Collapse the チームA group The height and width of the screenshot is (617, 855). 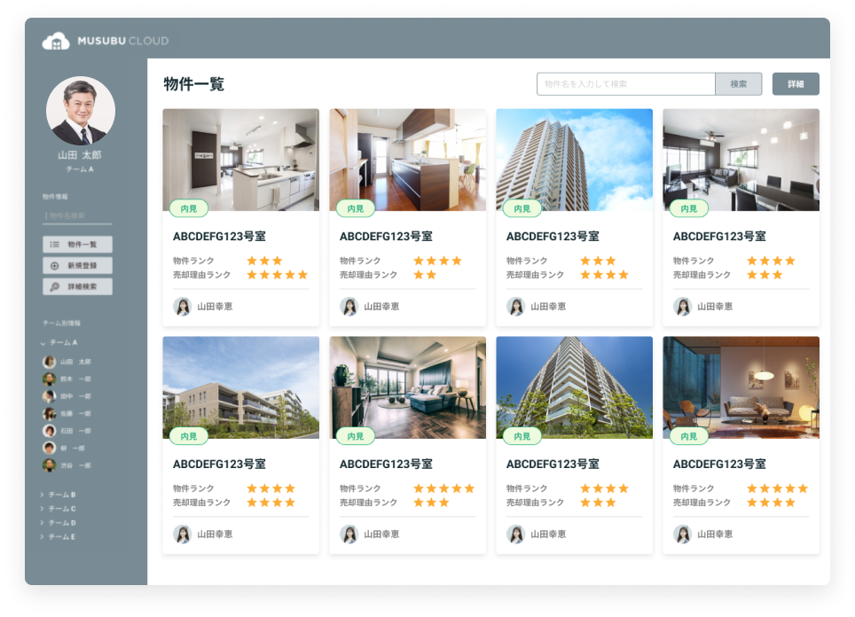pyautogui.click(x=43, y=342)
